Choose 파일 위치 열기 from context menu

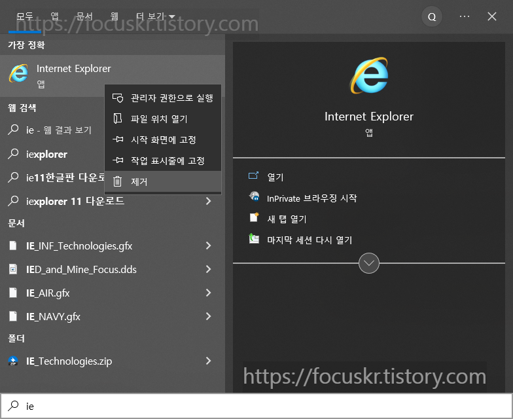(163, 119)
